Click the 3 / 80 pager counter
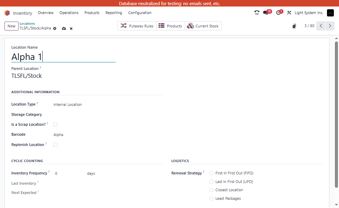Screen dimensions: 339x208 309,26
